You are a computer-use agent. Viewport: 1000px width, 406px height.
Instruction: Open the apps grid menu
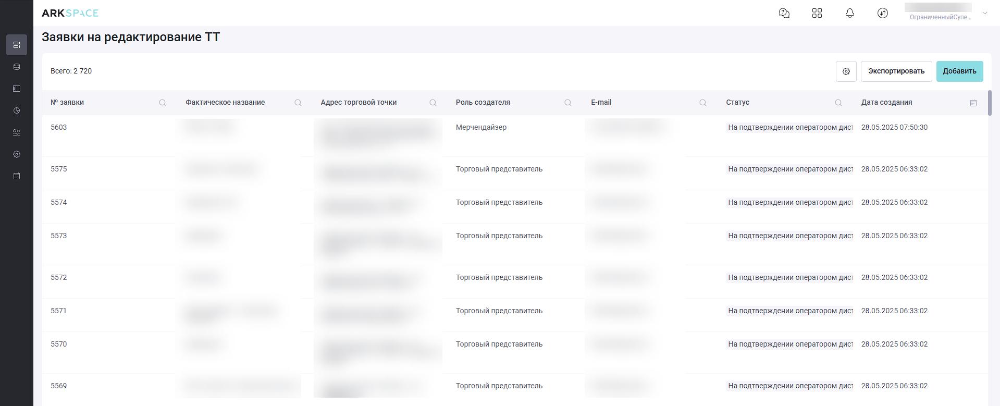pyautogui.click(x=817, y=13)
